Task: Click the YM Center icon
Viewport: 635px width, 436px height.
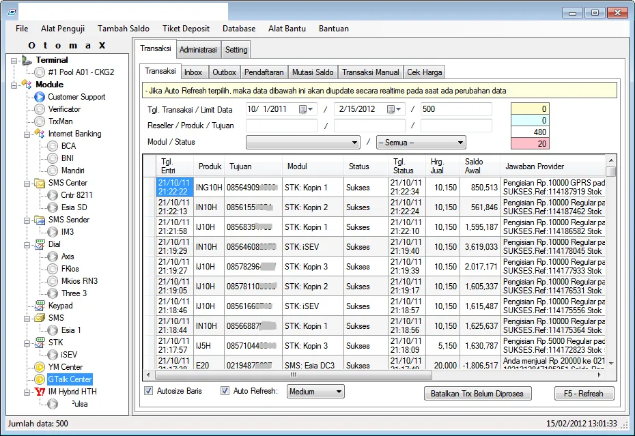Action: click(40, 367)
